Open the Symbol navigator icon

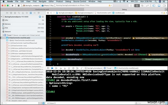coord(15,13)
